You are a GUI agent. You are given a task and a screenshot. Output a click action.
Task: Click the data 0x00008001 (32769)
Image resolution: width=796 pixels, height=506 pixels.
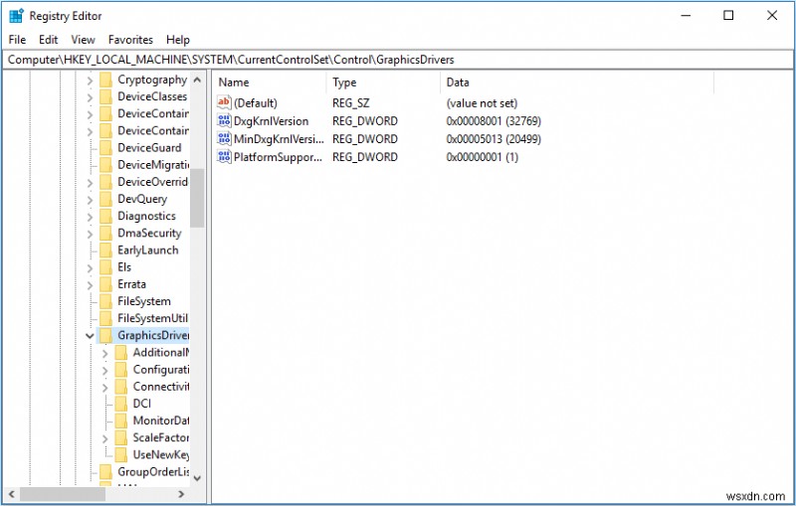(x=494, y=120)
